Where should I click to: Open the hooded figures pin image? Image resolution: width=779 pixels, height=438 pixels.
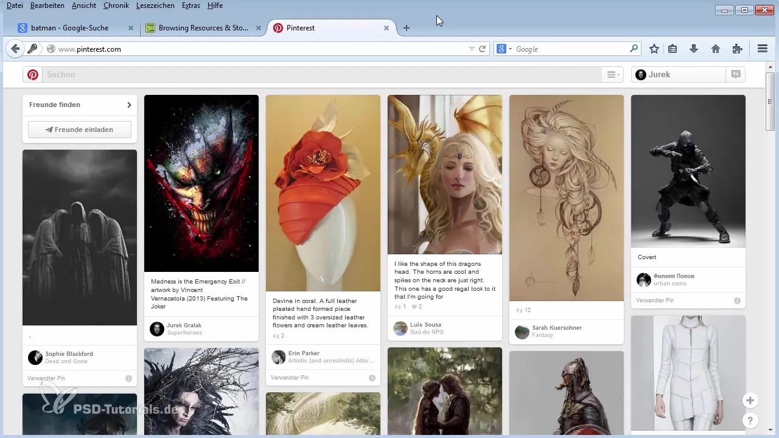(x=80, y=238)
